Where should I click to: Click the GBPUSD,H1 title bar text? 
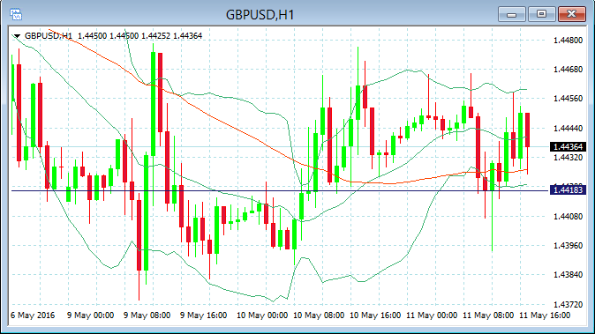(260, 15)
